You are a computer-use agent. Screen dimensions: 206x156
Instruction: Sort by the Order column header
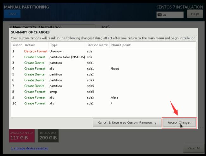coord(17,45)
